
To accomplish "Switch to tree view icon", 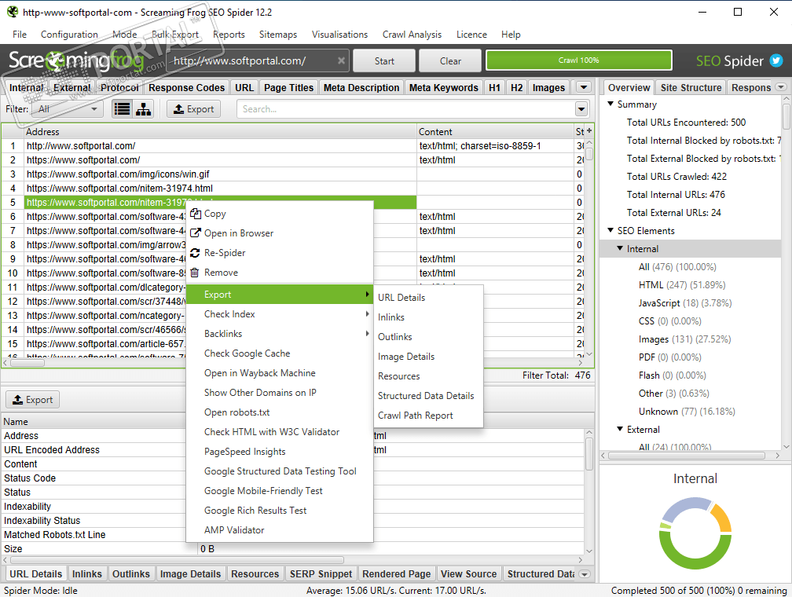I will (x=144, y=108).
